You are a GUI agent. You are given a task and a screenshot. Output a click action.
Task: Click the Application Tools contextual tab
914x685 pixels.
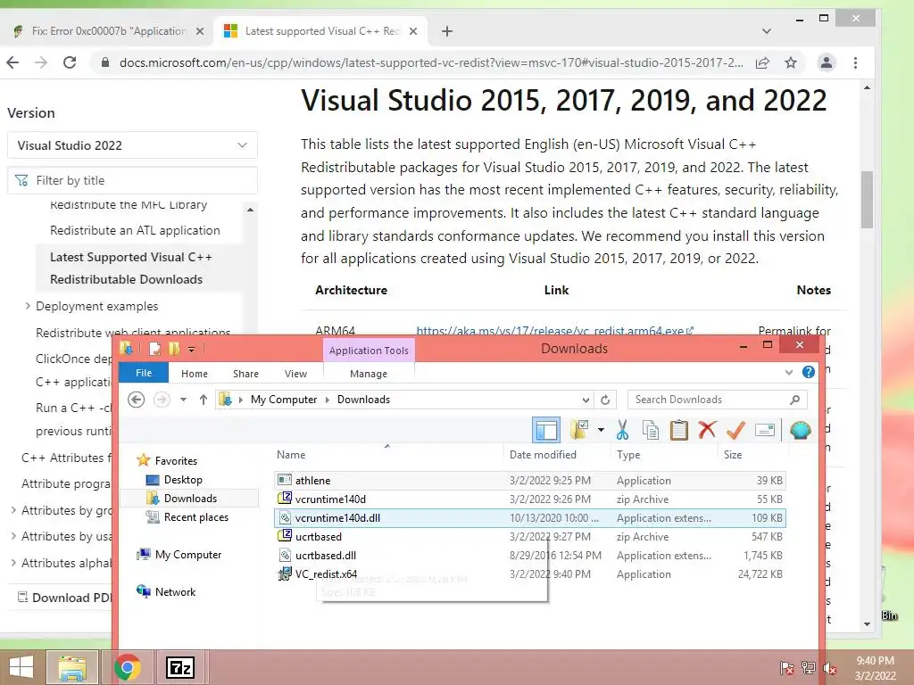pyautogui.click(x=369, y=350)
